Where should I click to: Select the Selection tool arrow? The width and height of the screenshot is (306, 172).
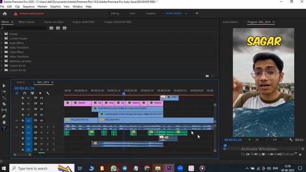(x=4, y=86)
